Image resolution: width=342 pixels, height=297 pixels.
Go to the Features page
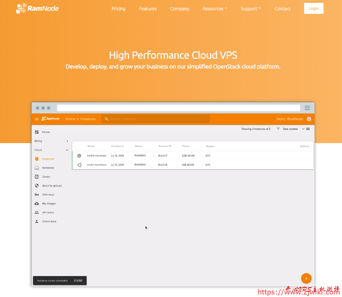click(x=148, y=9)
